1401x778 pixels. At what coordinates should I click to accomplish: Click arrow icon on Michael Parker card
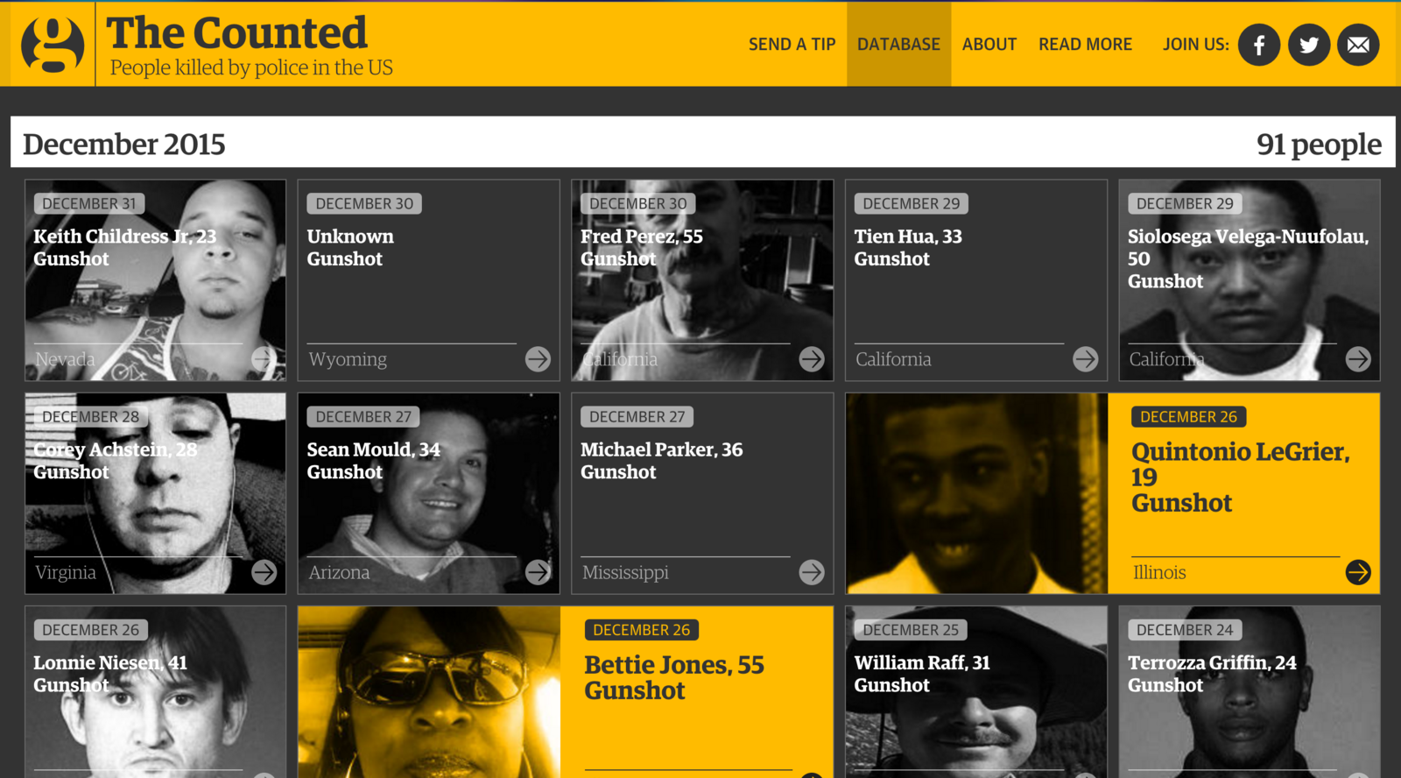pos(812,572)
